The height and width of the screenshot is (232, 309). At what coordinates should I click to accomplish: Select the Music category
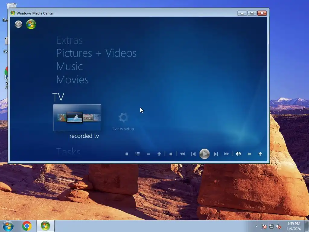[69, 66]
